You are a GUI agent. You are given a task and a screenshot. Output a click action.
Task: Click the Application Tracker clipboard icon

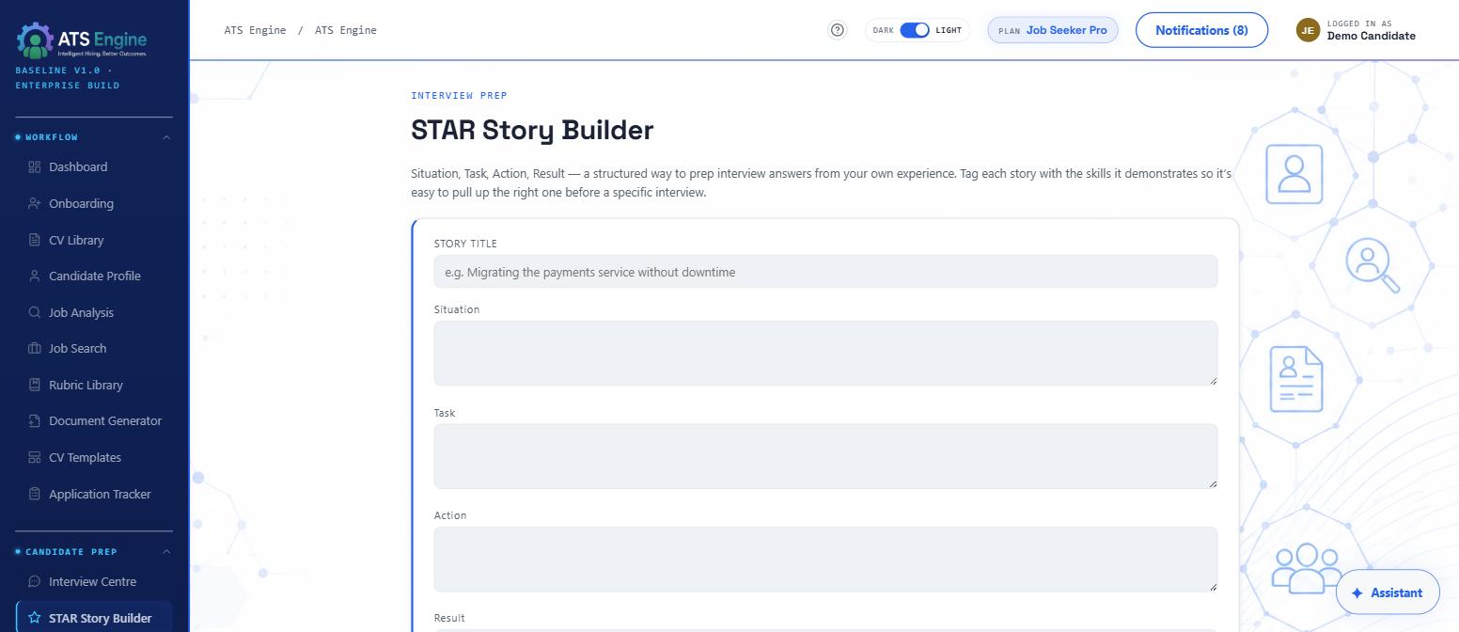[35, 494]
